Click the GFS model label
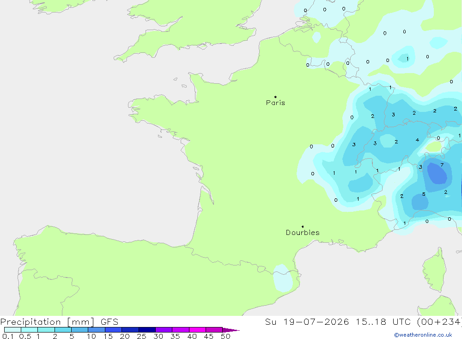 tap(109, 322)
